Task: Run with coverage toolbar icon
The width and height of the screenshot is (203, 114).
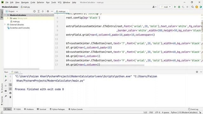Action: pos(183,7)
